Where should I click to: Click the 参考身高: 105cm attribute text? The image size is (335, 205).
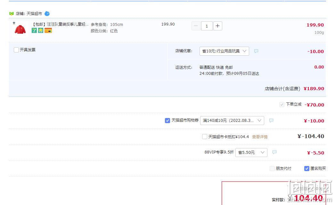coord(107,25)
